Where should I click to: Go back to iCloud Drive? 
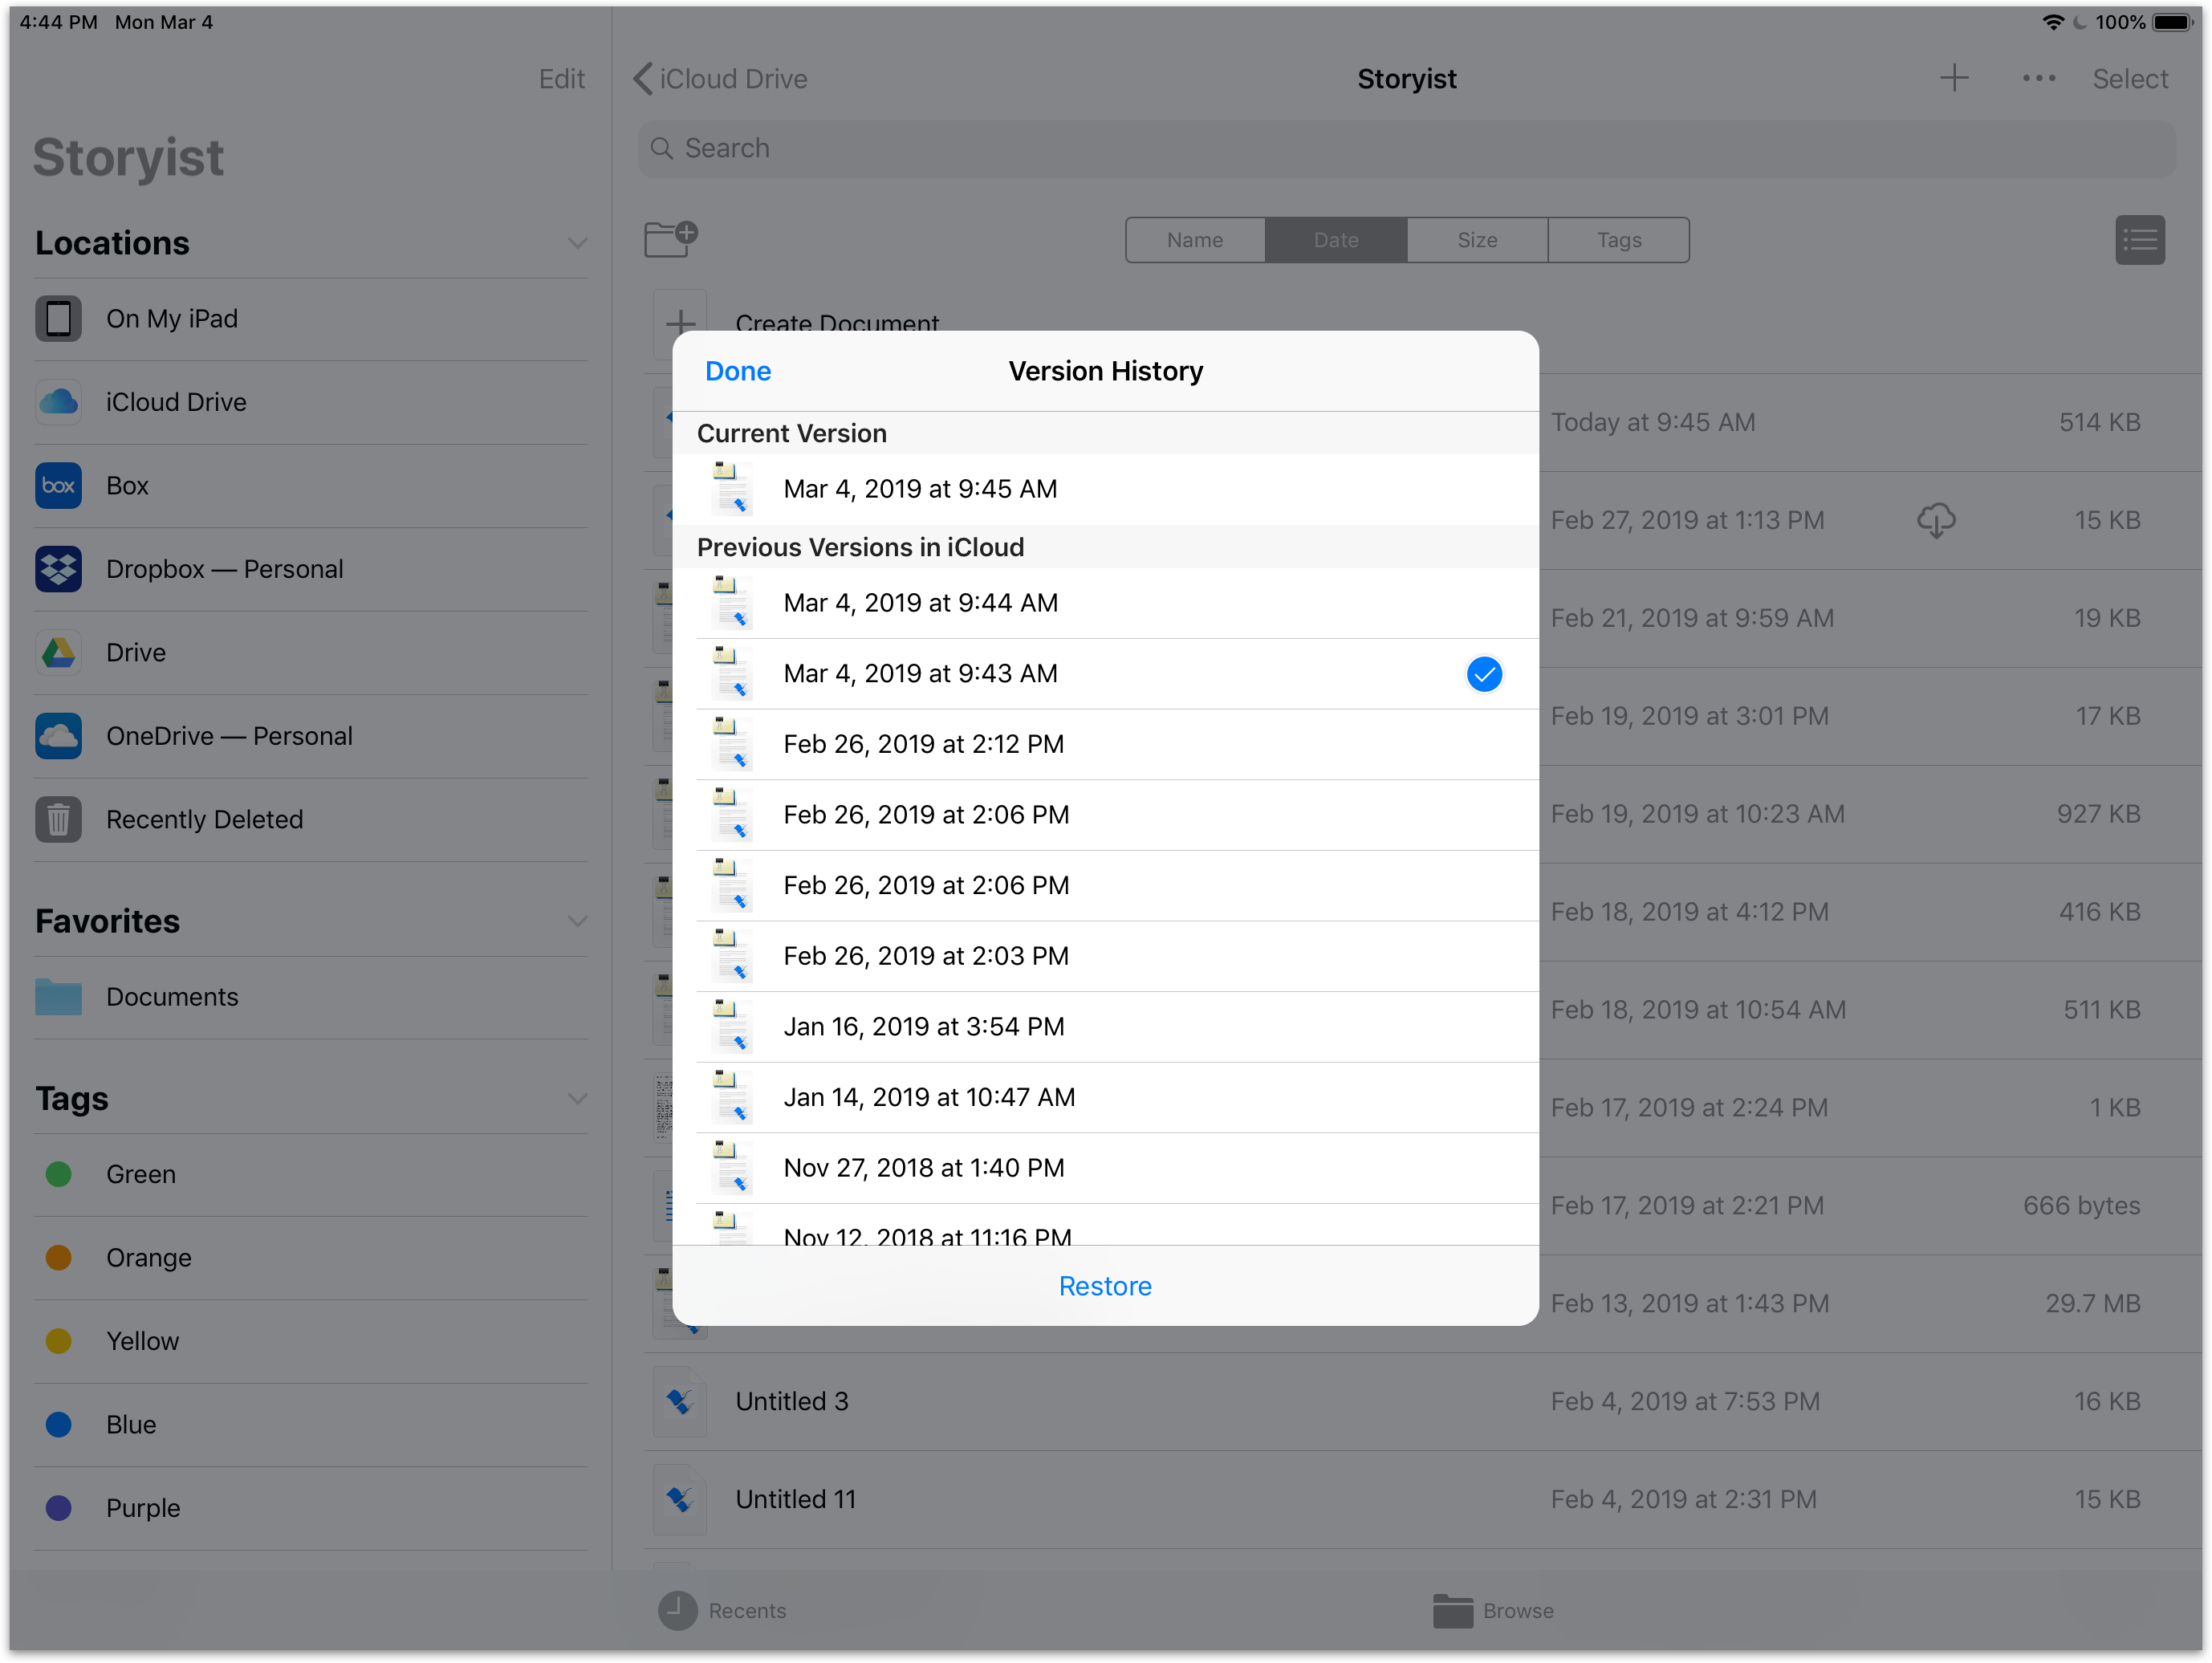tap(720, 78)
